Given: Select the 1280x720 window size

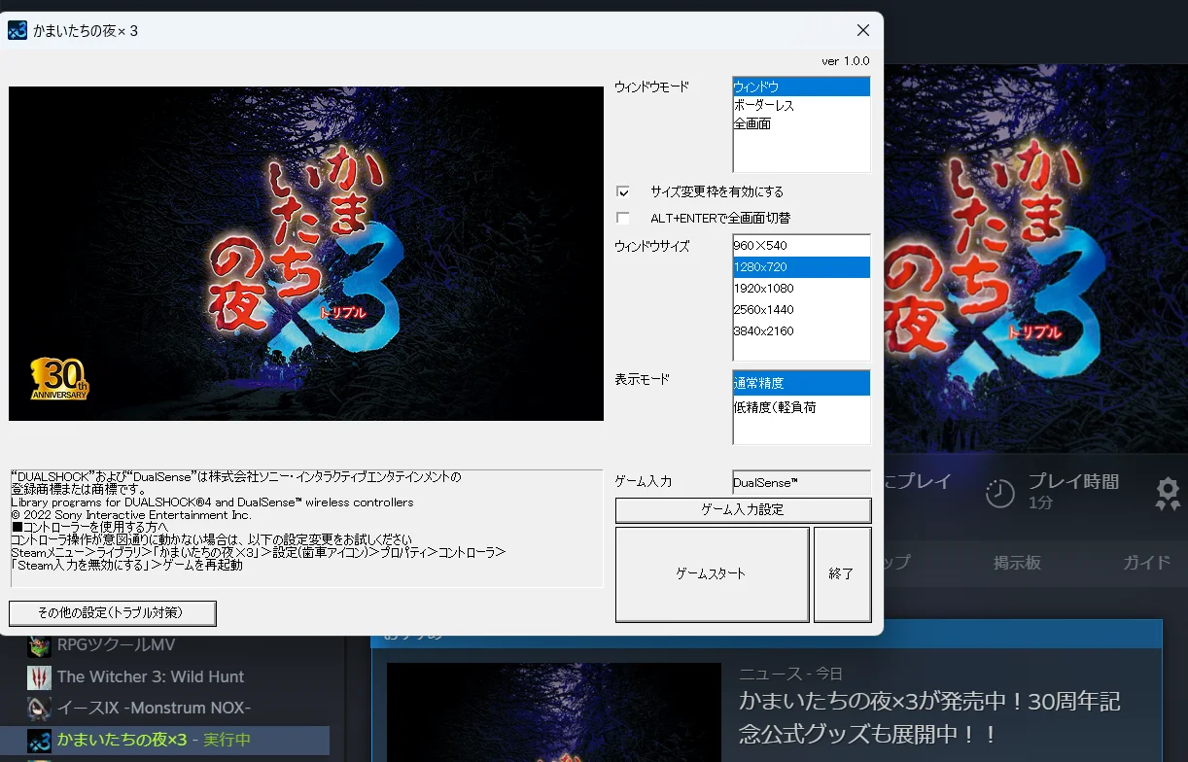Looking at the screenshot, I should (801, 266).
